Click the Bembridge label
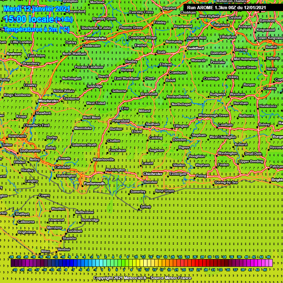 pyautogui.click(x=90, y=220)
